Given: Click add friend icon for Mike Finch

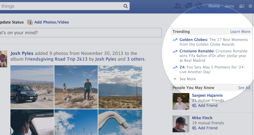Looking at the screenshot, I should pyautogui.click(x=194, y=128).
